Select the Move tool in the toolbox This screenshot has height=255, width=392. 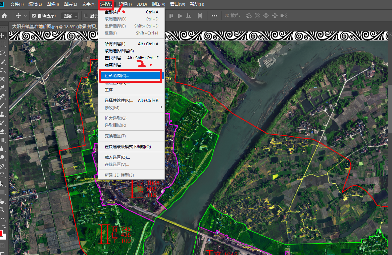click(x=2, y=36)
